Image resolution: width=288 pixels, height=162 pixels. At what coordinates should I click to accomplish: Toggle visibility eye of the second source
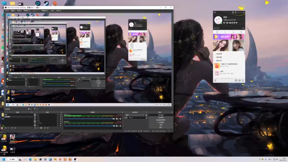click(x=58, y=117)
